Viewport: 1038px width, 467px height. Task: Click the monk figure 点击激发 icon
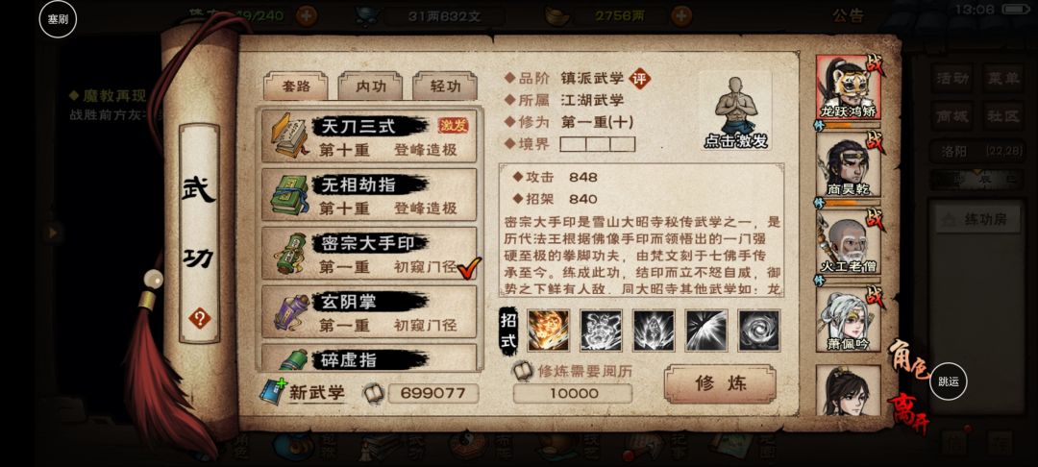pyautogui.click(x=735, y=111)
